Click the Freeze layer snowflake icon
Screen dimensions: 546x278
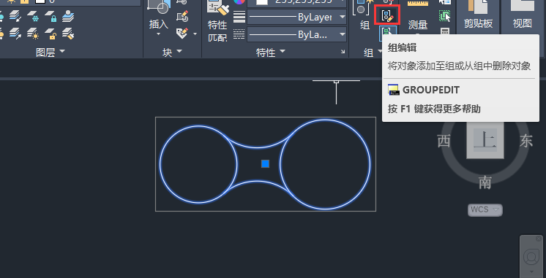click(33, 16)
